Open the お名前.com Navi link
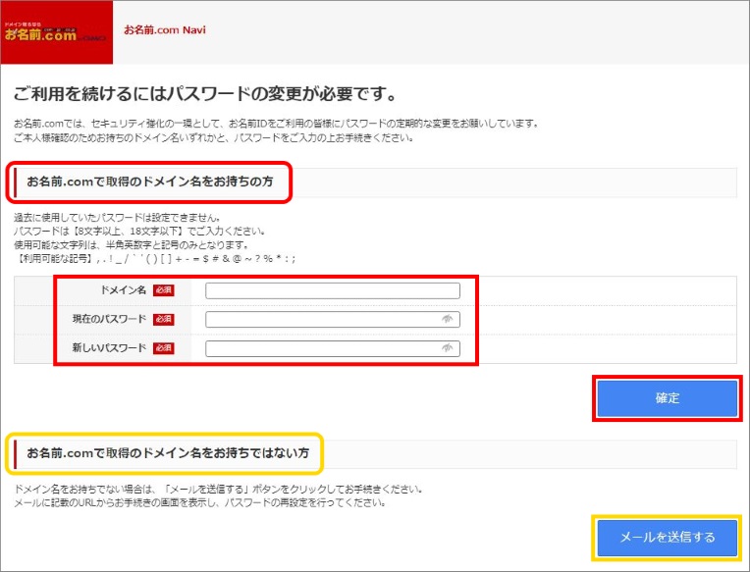This screenshot has height=572, width=750. (165, 29)
